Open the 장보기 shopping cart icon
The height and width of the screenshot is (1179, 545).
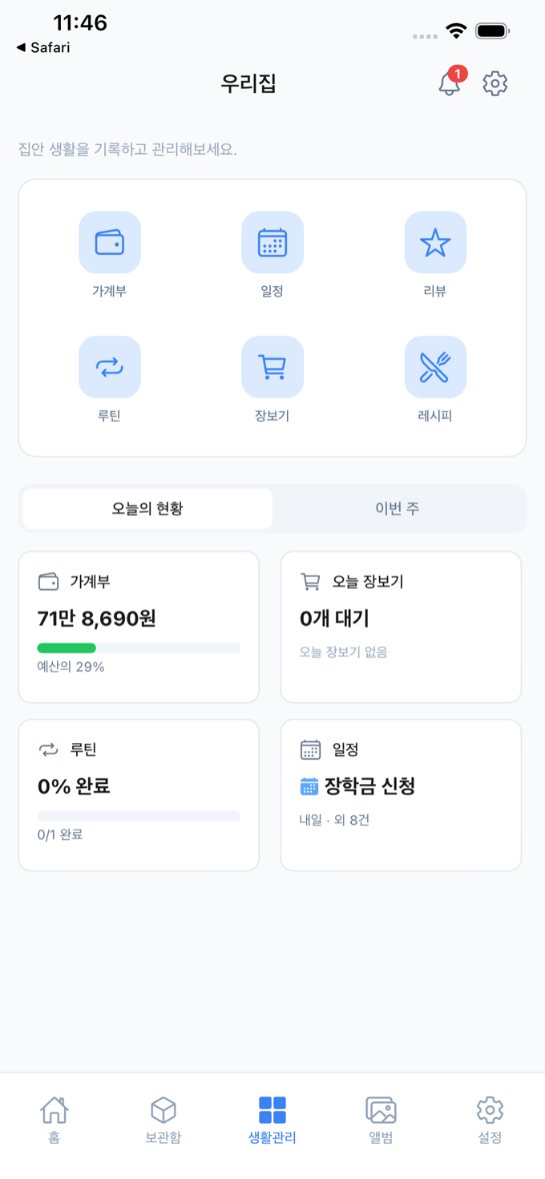coord(272,367)
